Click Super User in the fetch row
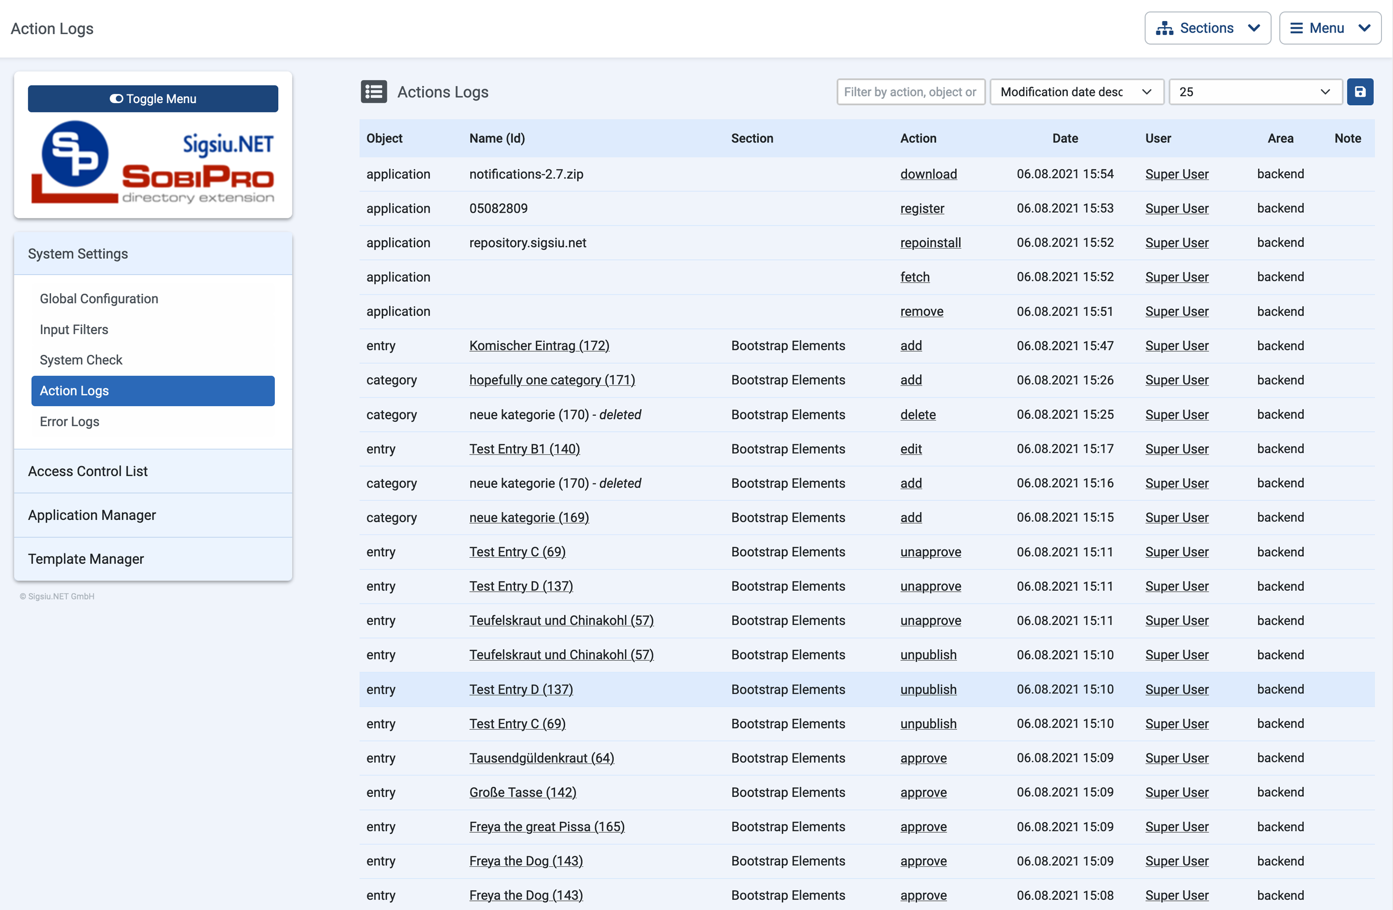The width and height of the screenshot is (1393, 910). (1176, 277)
